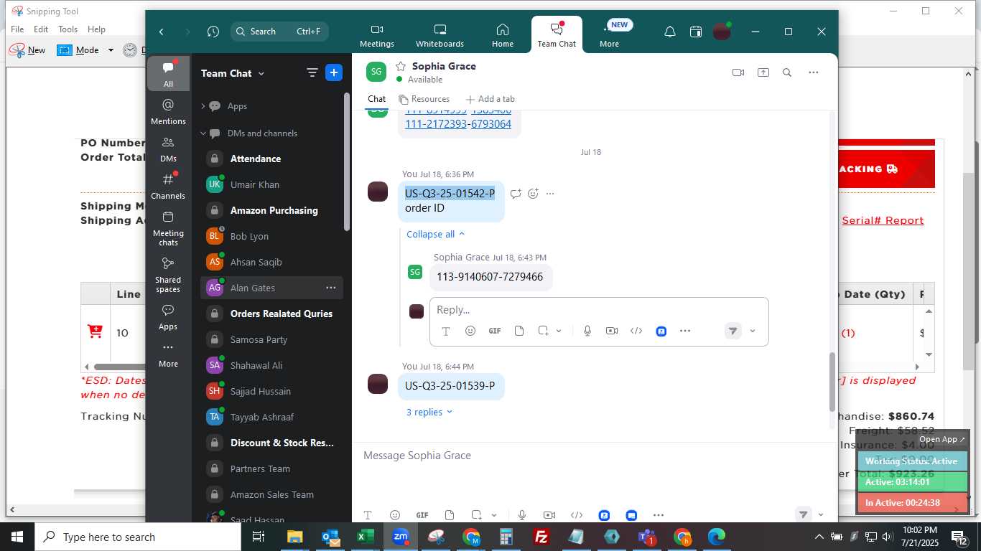Image resolution: width=981 pixels, height=551 pixels.
Task: Open Mentions in the sidebar
Action: pyautogui.click(x=168, y=112)
